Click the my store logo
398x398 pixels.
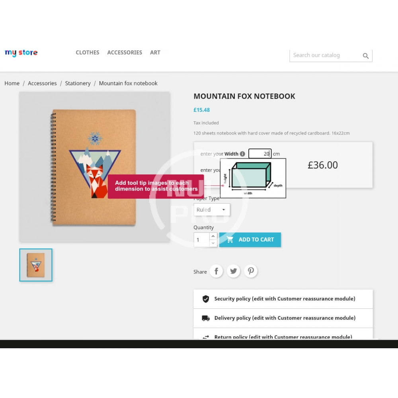[21, 53]
